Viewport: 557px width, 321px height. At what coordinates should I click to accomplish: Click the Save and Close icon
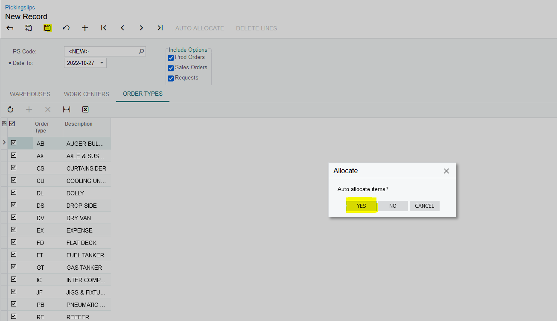click(29, 28)
